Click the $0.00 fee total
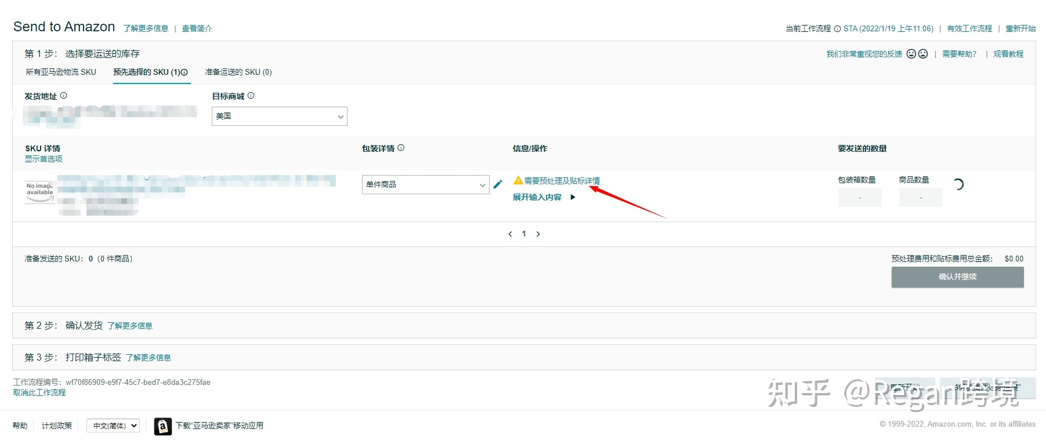Viewport: 1046px width, 440px height. [1014, 259]
